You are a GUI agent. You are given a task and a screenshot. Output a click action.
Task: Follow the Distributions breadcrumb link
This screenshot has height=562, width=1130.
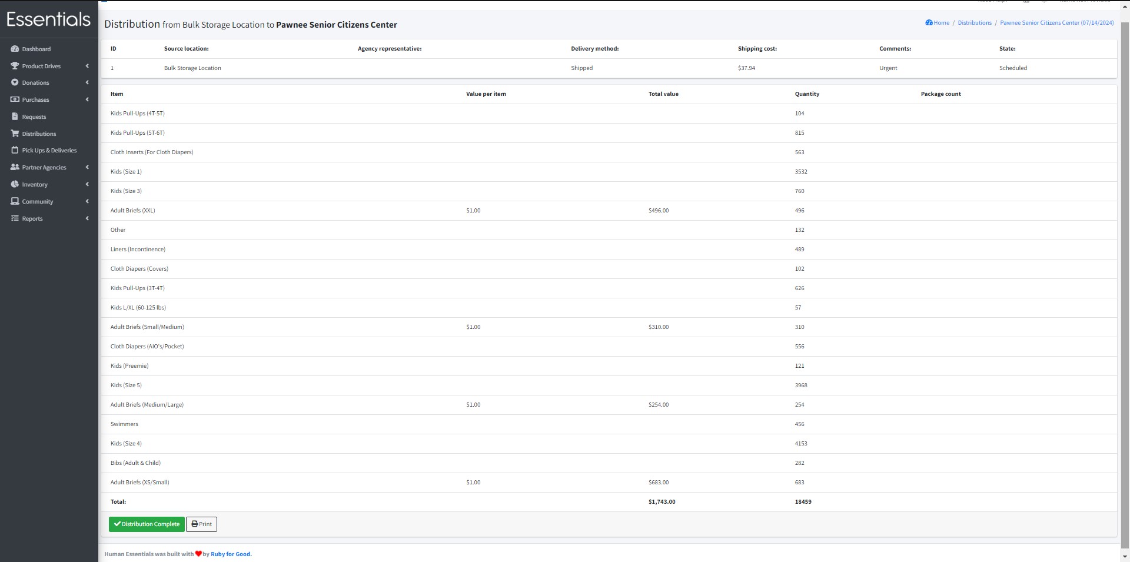(x=975, y=22)
